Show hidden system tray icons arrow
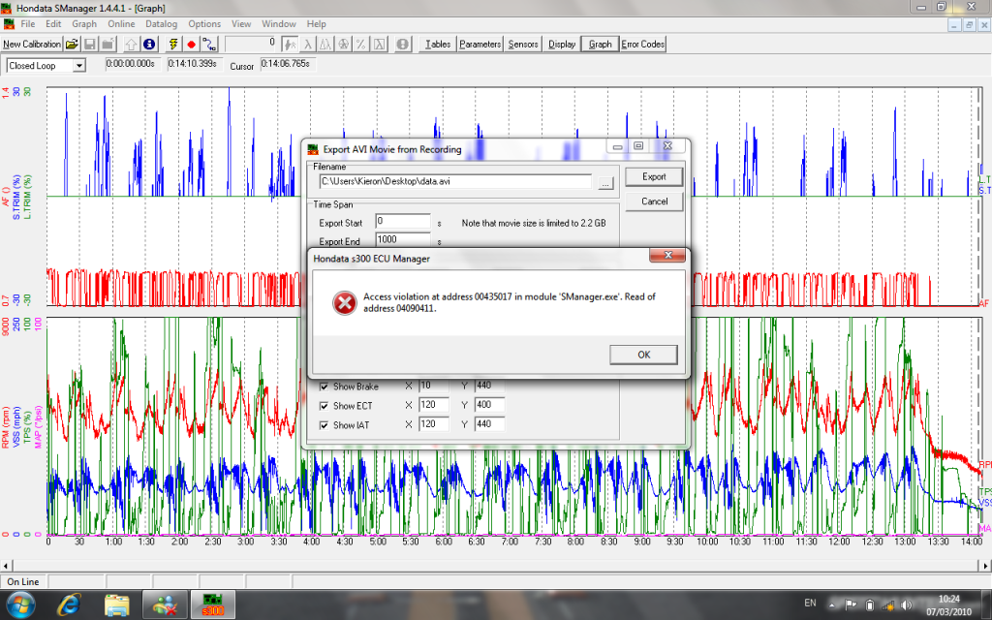This screenshot has width=992, height=620. tap(832, 604)
